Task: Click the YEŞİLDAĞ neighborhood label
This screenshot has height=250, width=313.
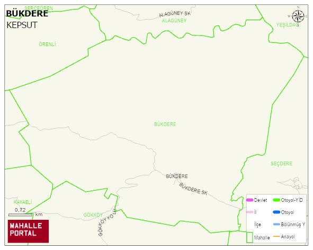Action: [x=288, y=25]
